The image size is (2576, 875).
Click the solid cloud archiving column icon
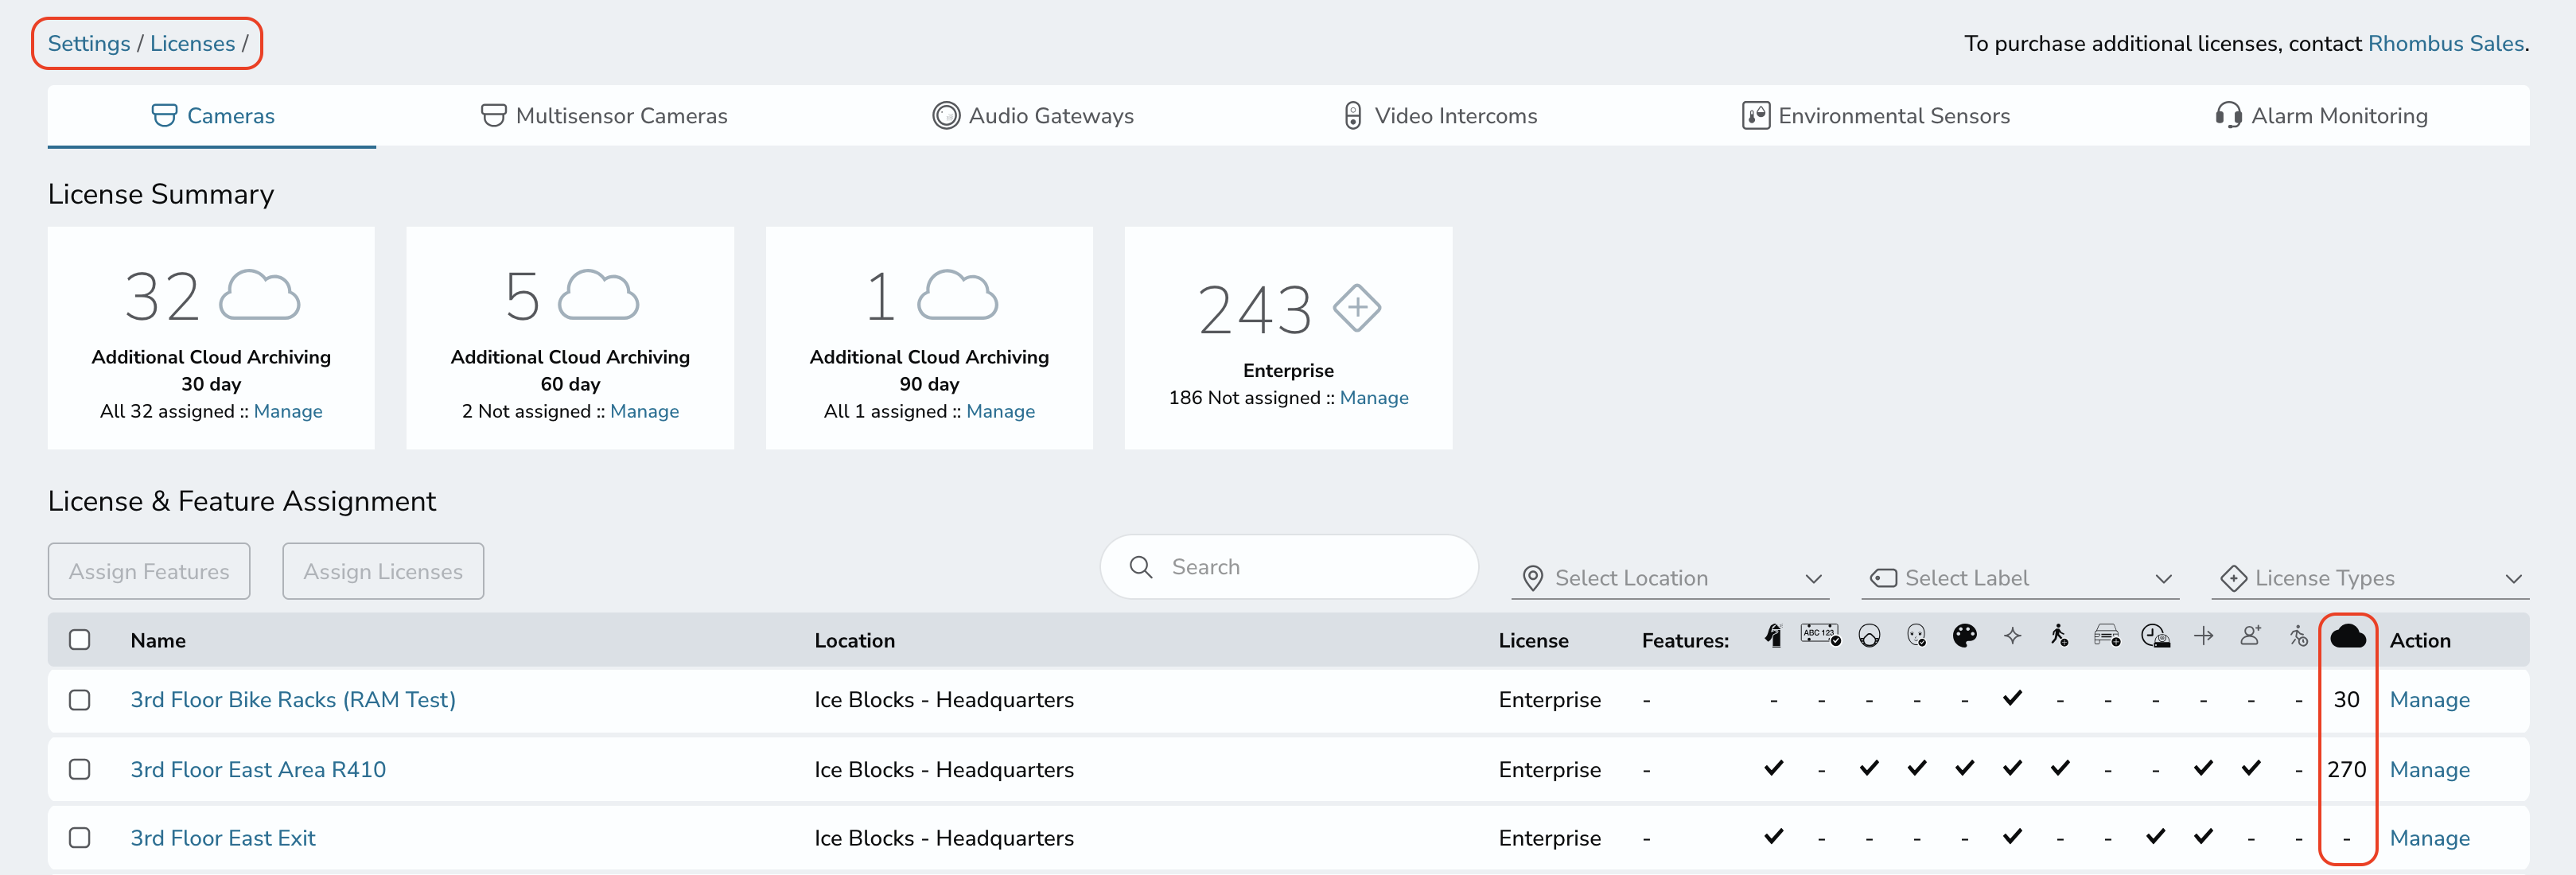2347,636
